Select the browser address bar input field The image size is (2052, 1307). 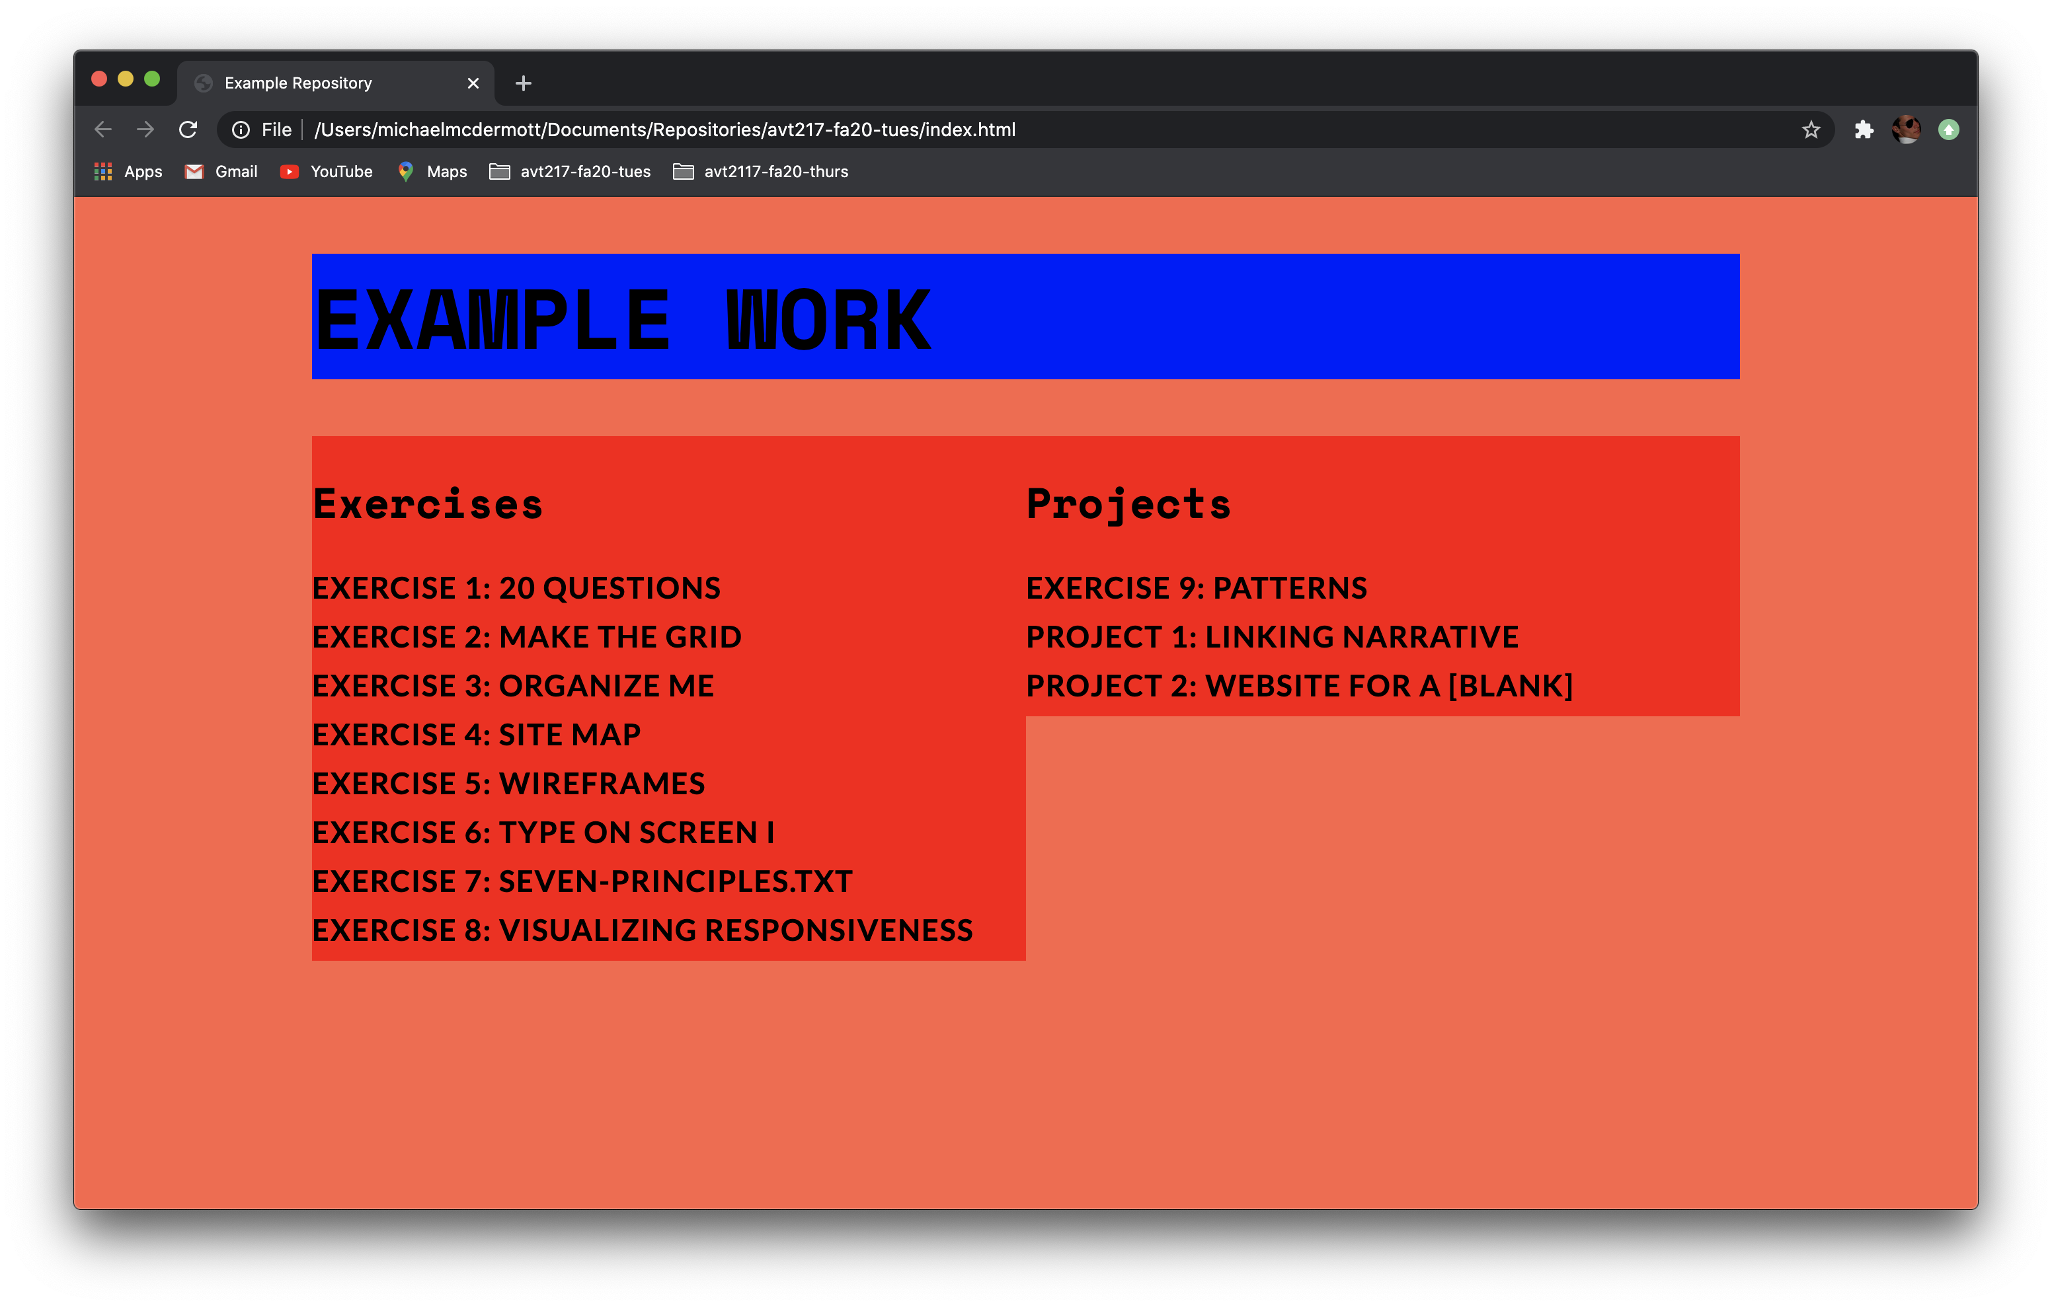(1027, 129)
